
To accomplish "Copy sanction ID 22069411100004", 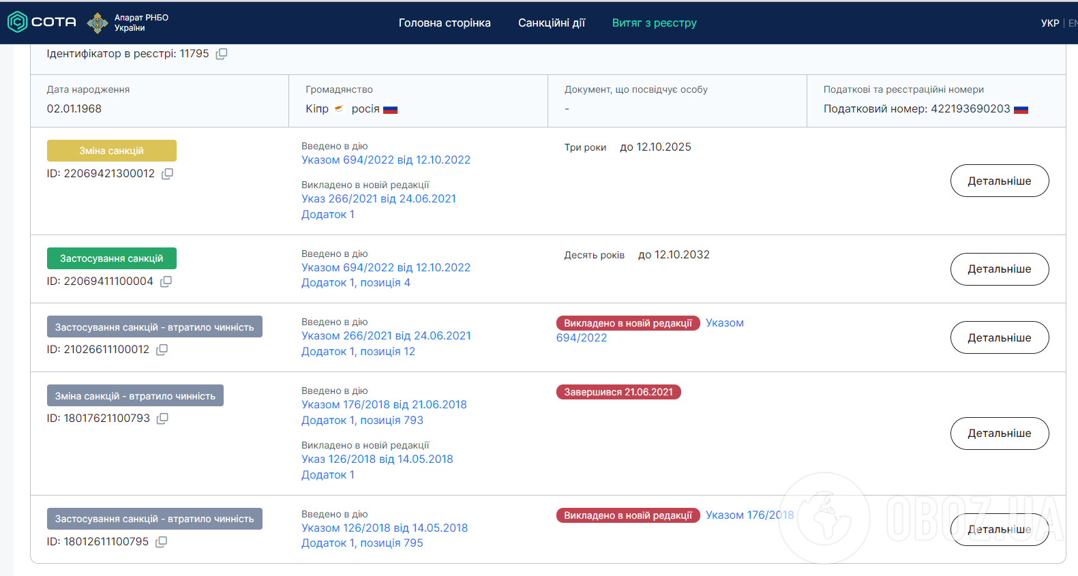I will pyautogui.click(x=166, y=282).
